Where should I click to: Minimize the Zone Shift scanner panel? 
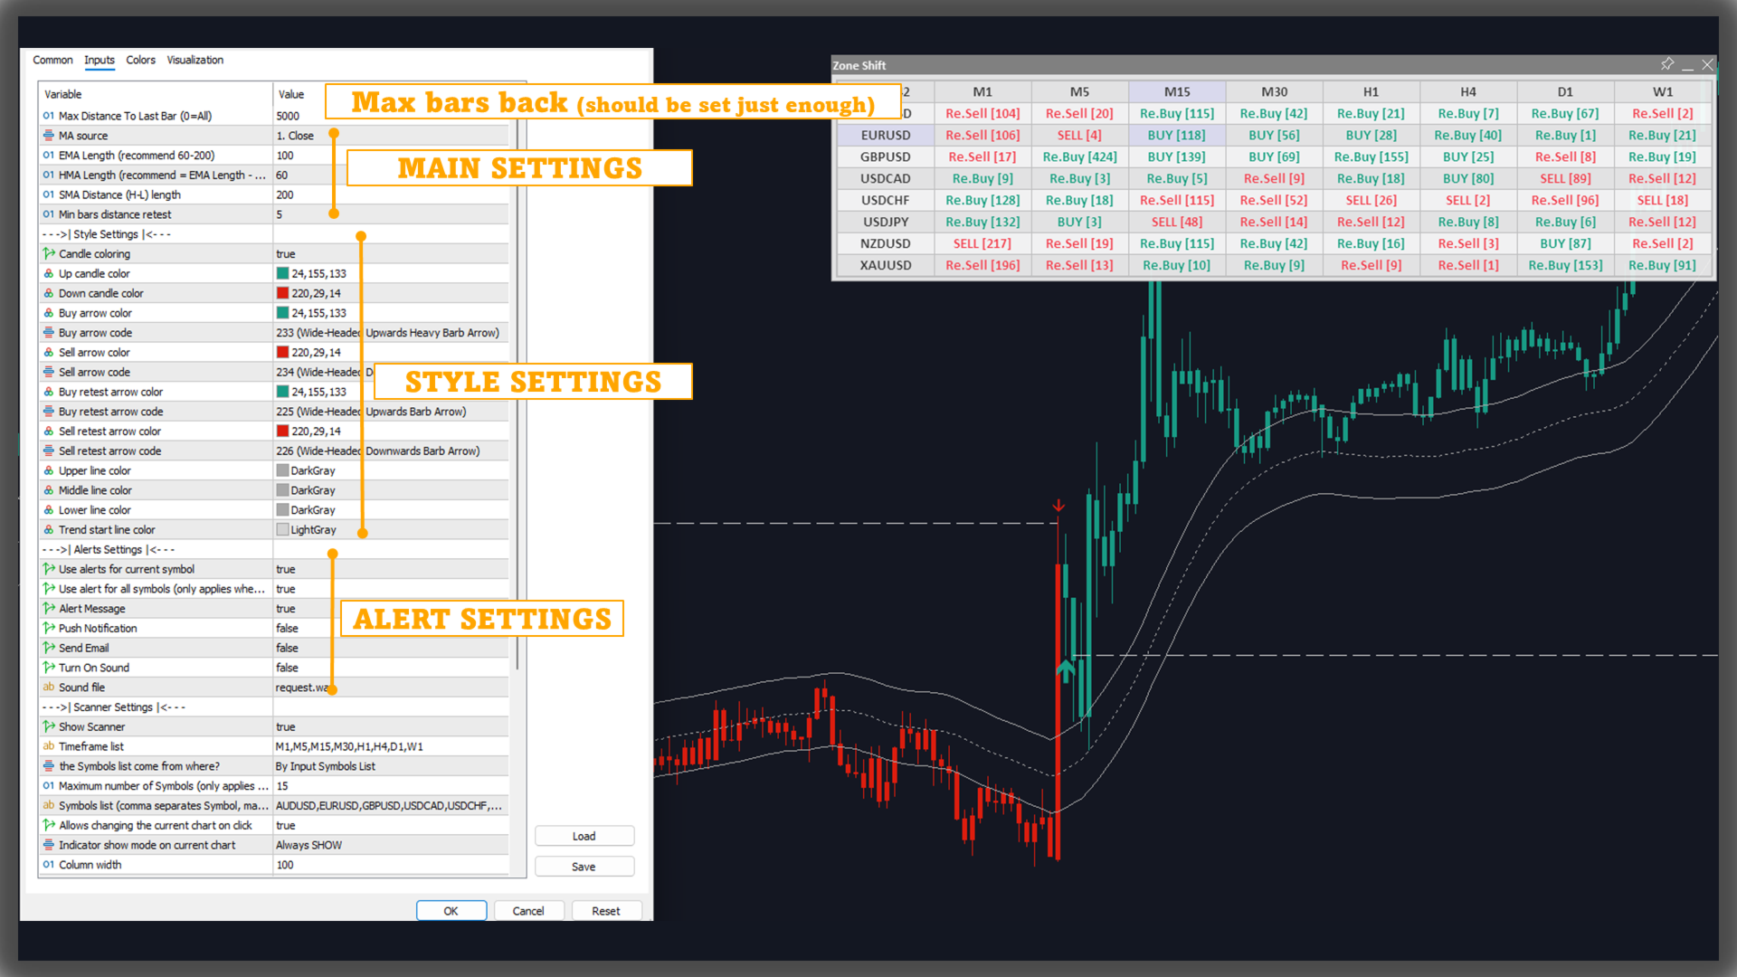pyautogui.click(x=1687, y=65)
